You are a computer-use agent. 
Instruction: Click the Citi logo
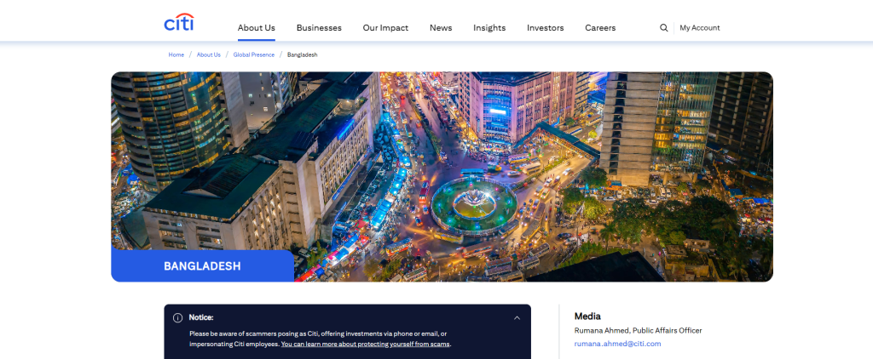[x=179, y=23]
